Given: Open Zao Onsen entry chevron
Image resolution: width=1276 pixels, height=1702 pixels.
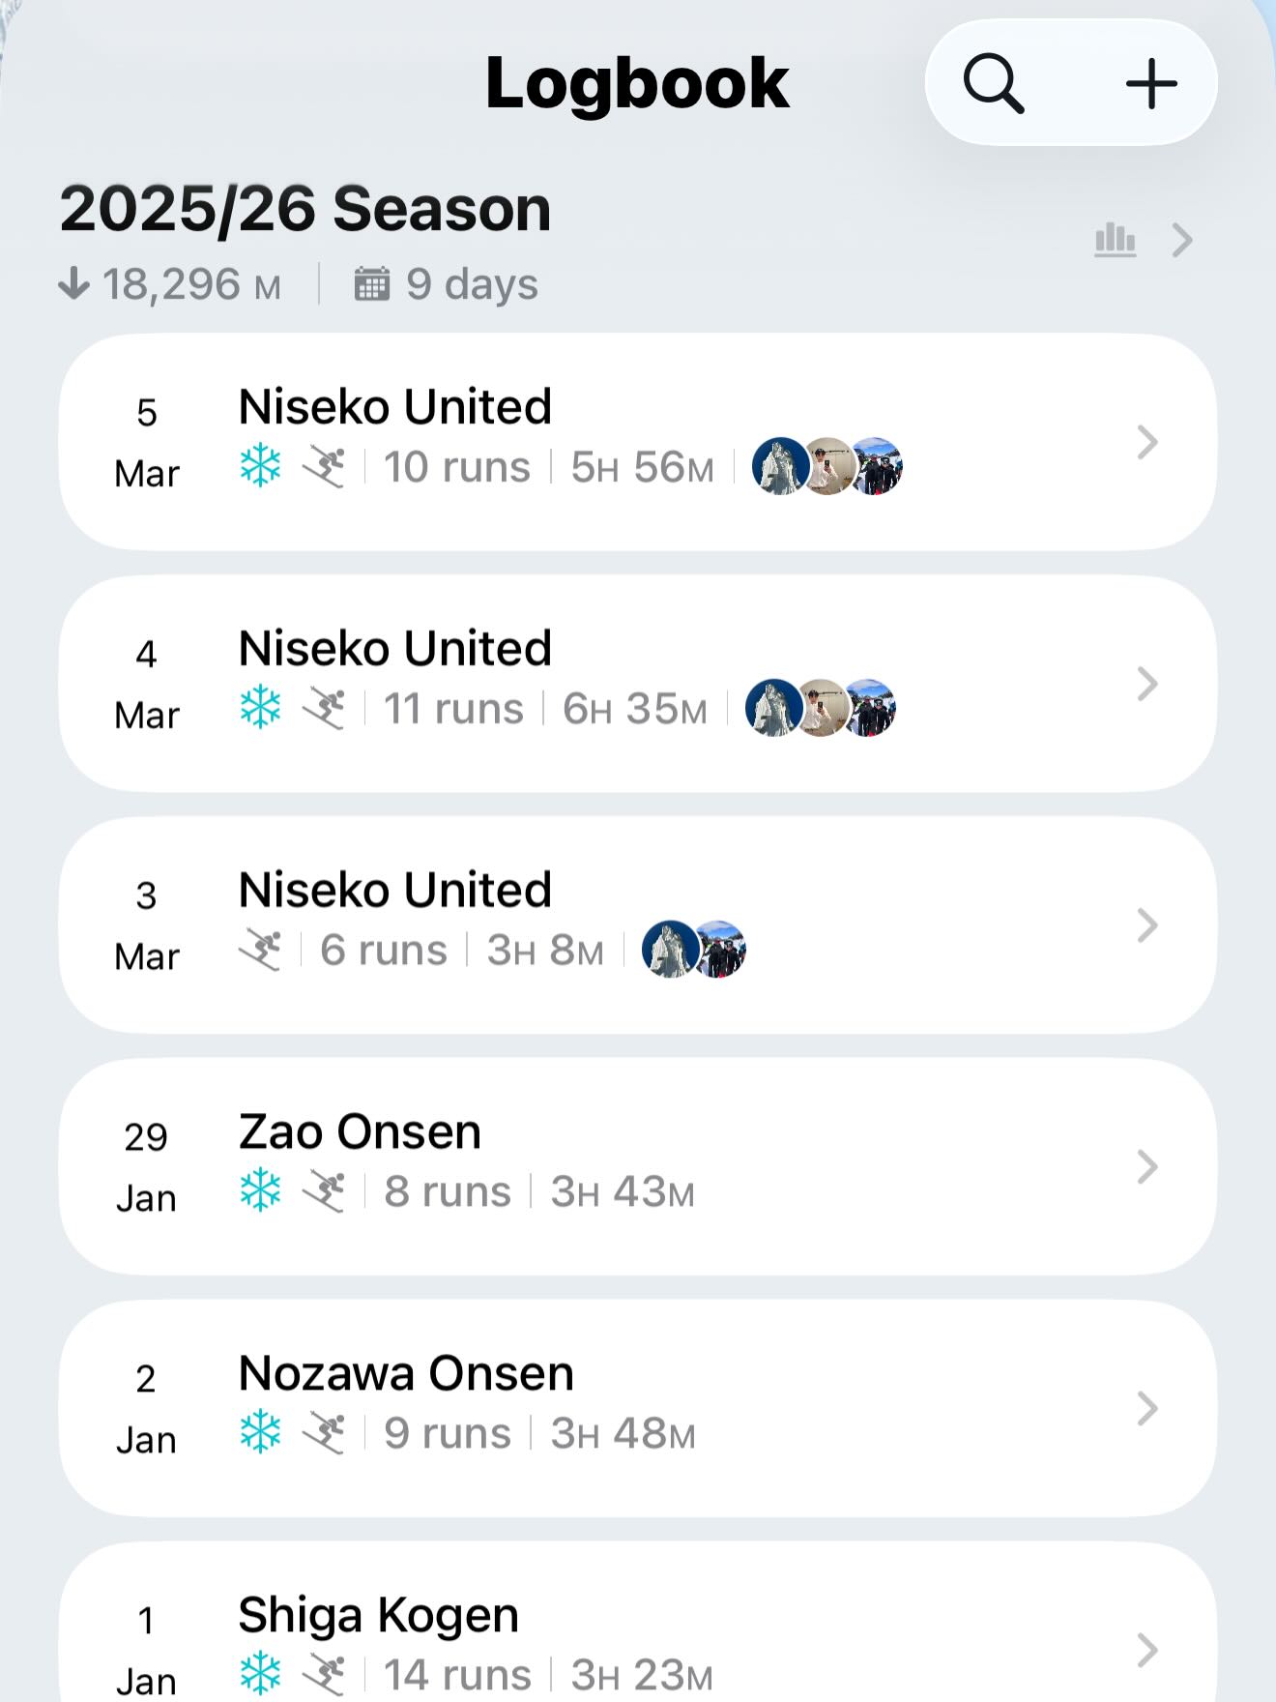Looking at the screenshot, I should [x=1147, y=1167].
